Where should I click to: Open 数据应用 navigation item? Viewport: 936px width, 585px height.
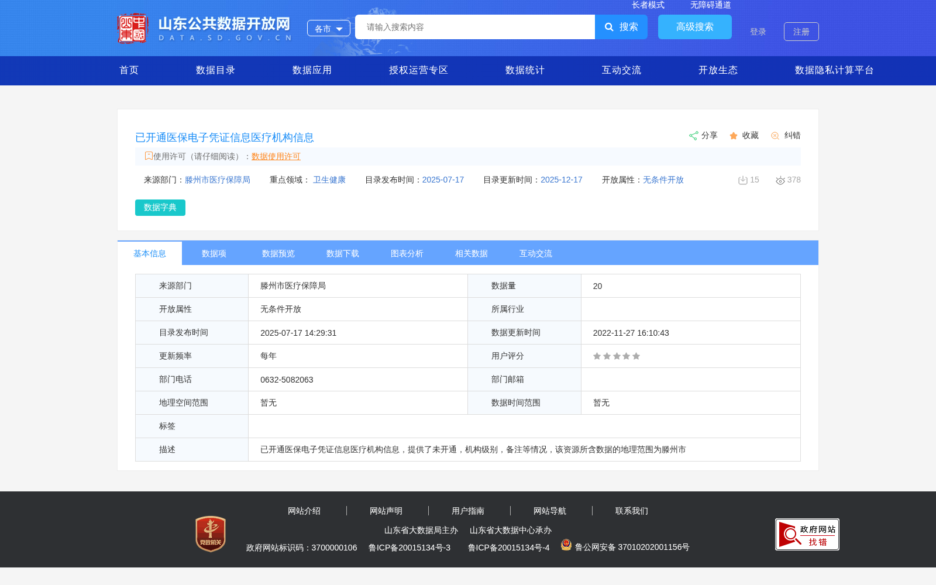312,70
